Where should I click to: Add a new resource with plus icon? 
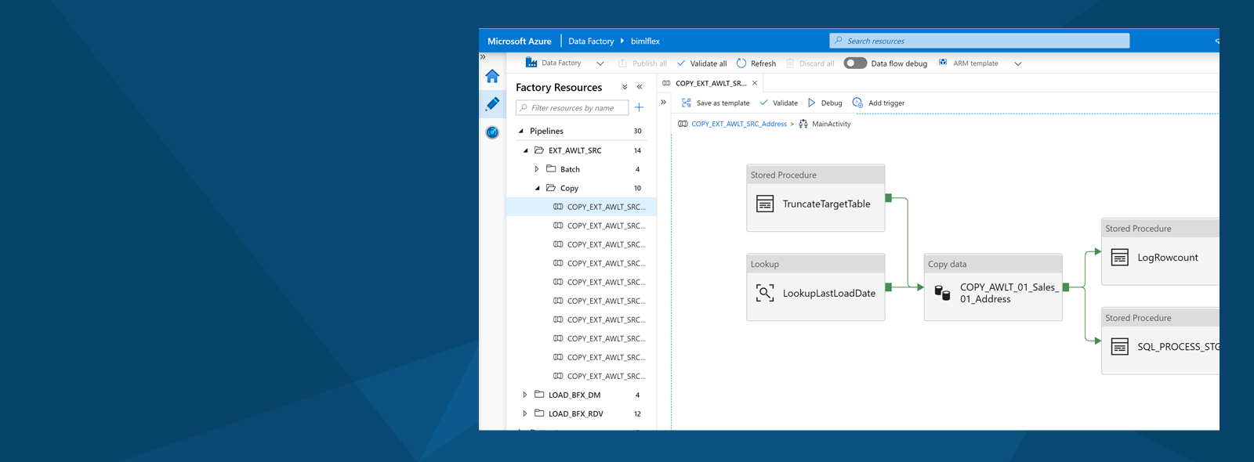tap(639, 107)
